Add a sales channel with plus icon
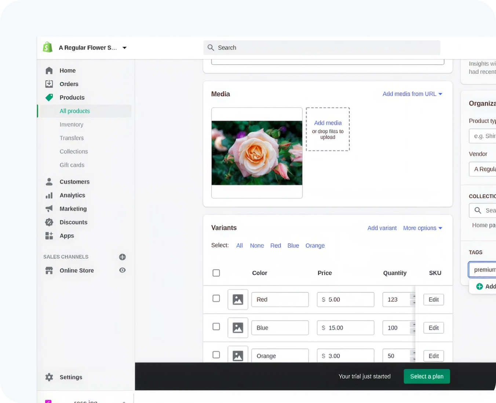The width and height of the screenshot is (496, 403). point(123,257)
